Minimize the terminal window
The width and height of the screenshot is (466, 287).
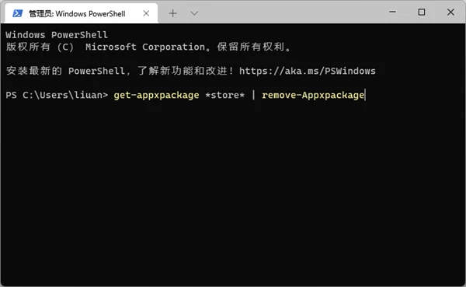point(392,12)
